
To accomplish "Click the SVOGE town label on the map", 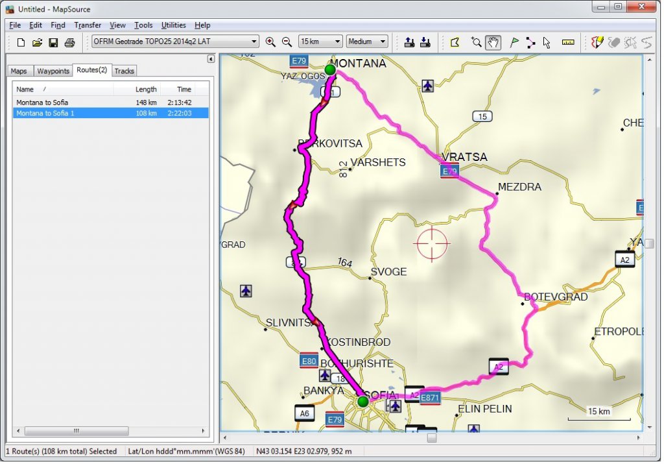I will tap(389, 272).
